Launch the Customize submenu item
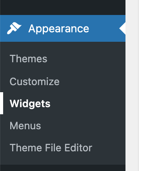Screen dimensions: 149x171 point(35,82)
